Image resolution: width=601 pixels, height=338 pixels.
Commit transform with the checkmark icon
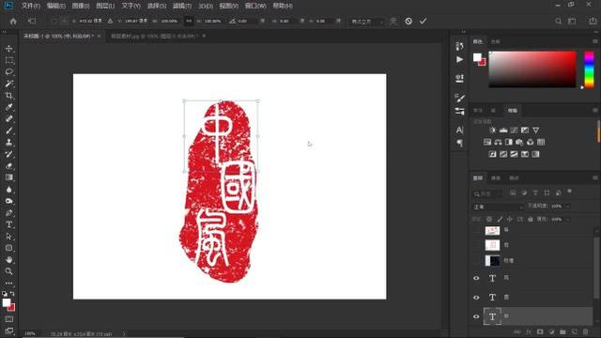point(423,21)
